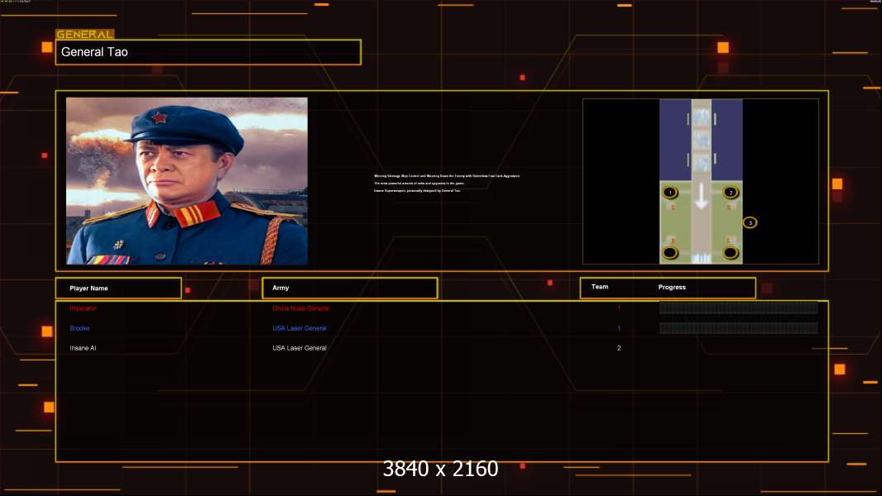Click Insane AI's USA Laser General army text

pyautogui.click(x=300, y=348)
